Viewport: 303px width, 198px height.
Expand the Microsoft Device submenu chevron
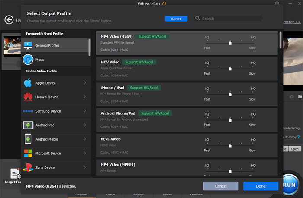coord(85,153)
